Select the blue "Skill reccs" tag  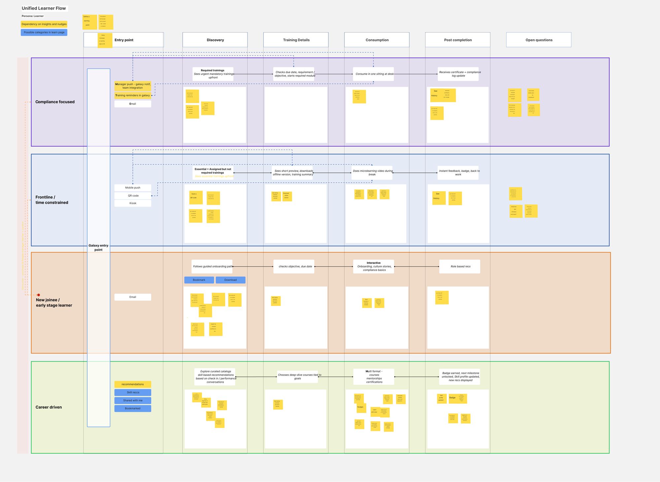click(133, 392)
